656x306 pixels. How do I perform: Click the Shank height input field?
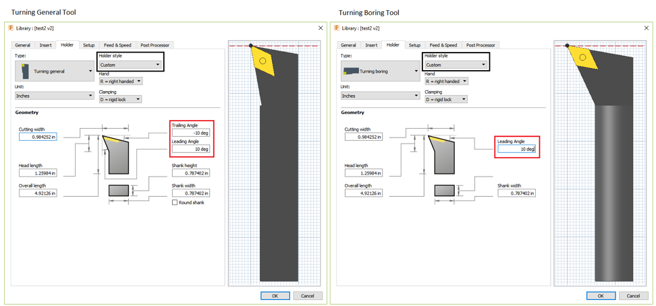(191, 173)
